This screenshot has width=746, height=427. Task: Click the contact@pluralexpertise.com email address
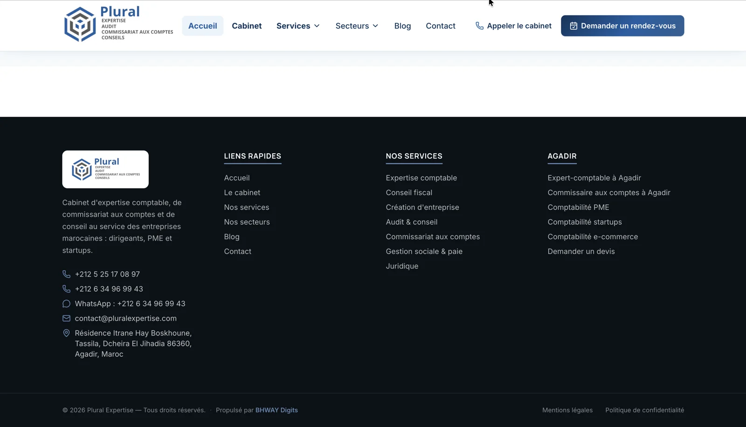click(126, 318)
